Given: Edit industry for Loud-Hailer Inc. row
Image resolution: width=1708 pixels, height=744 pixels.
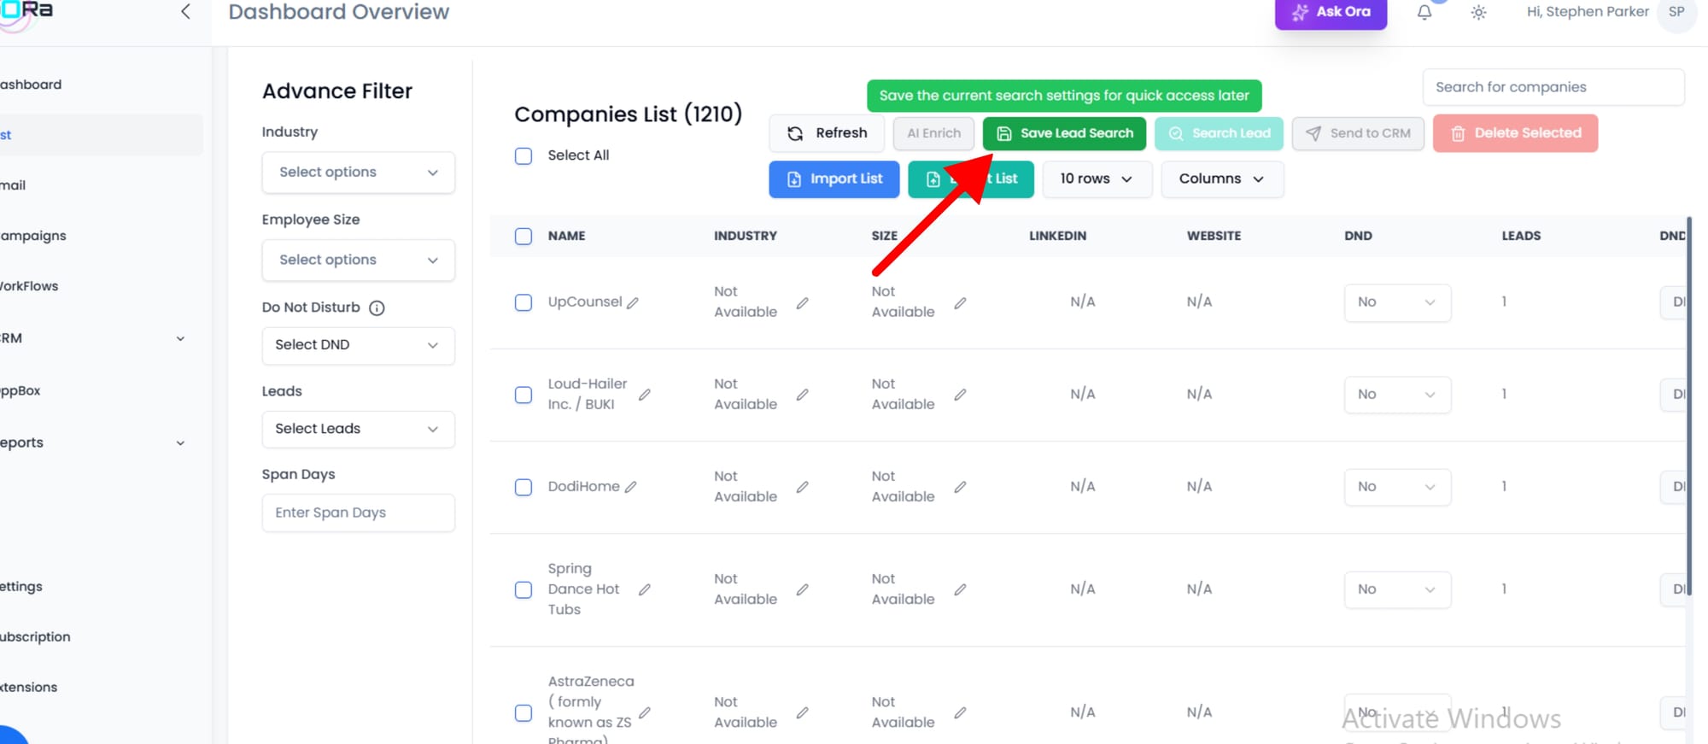Looking at the screenshot, I should (802, 395).
